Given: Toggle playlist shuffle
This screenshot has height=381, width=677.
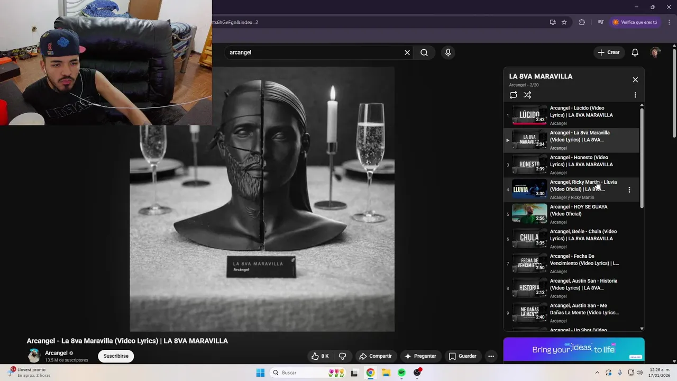Looking at the screenshot, I should coord(527,95).
